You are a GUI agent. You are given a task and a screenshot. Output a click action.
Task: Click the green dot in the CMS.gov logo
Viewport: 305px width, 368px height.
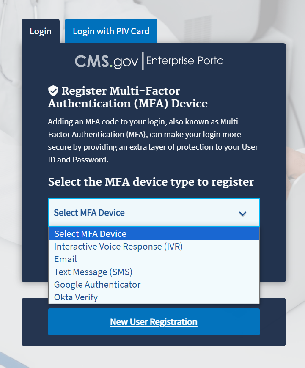[112, 66]
